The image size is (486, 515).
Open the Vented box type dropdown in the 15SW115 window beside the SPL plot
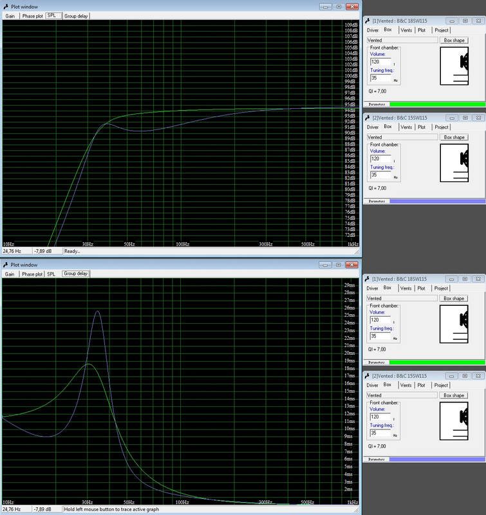(402, 137)
